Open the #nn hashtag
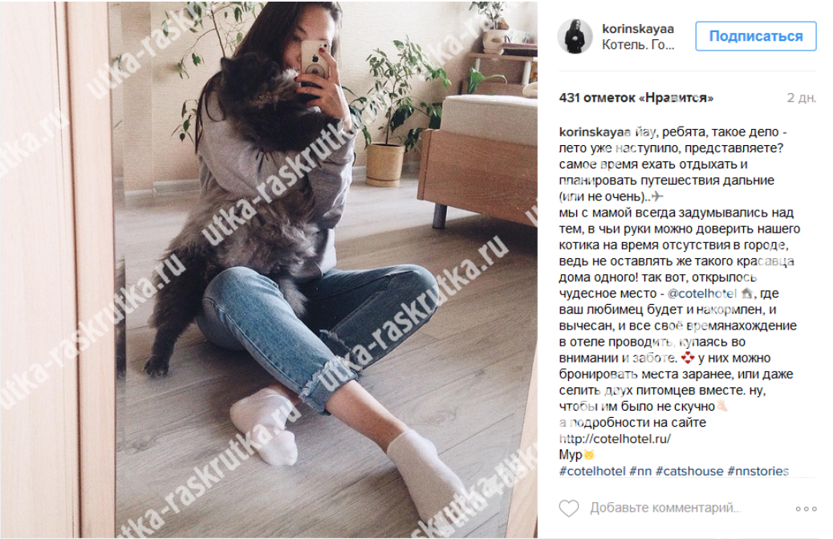 (640, 471)
